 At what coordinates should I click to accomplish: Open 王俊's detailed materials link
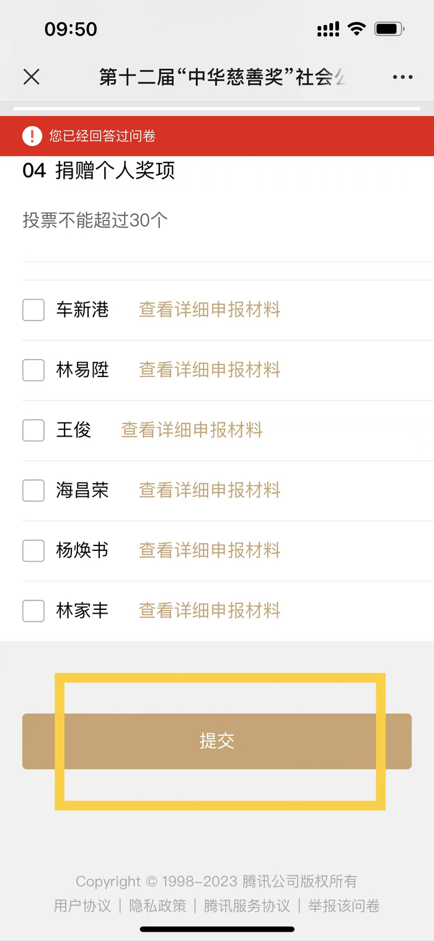(x=192, y=430)
